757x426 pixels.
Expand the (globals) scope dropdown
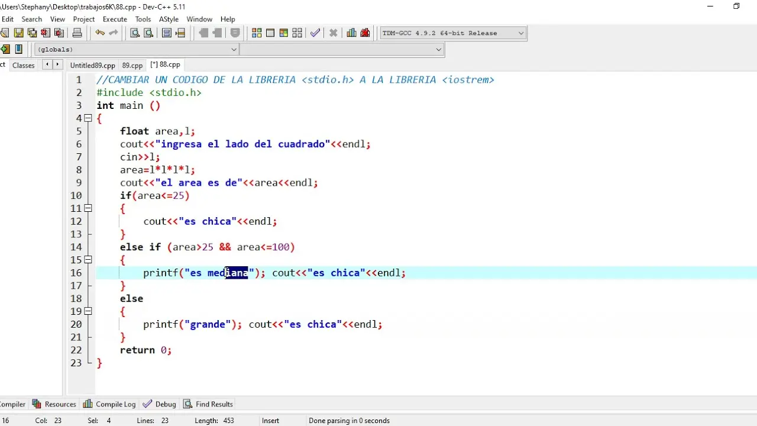[234, 49]
